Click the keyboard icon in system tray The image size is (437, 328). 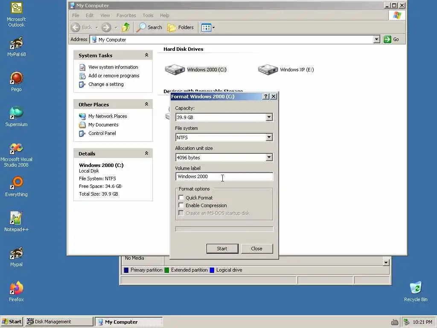395,322
